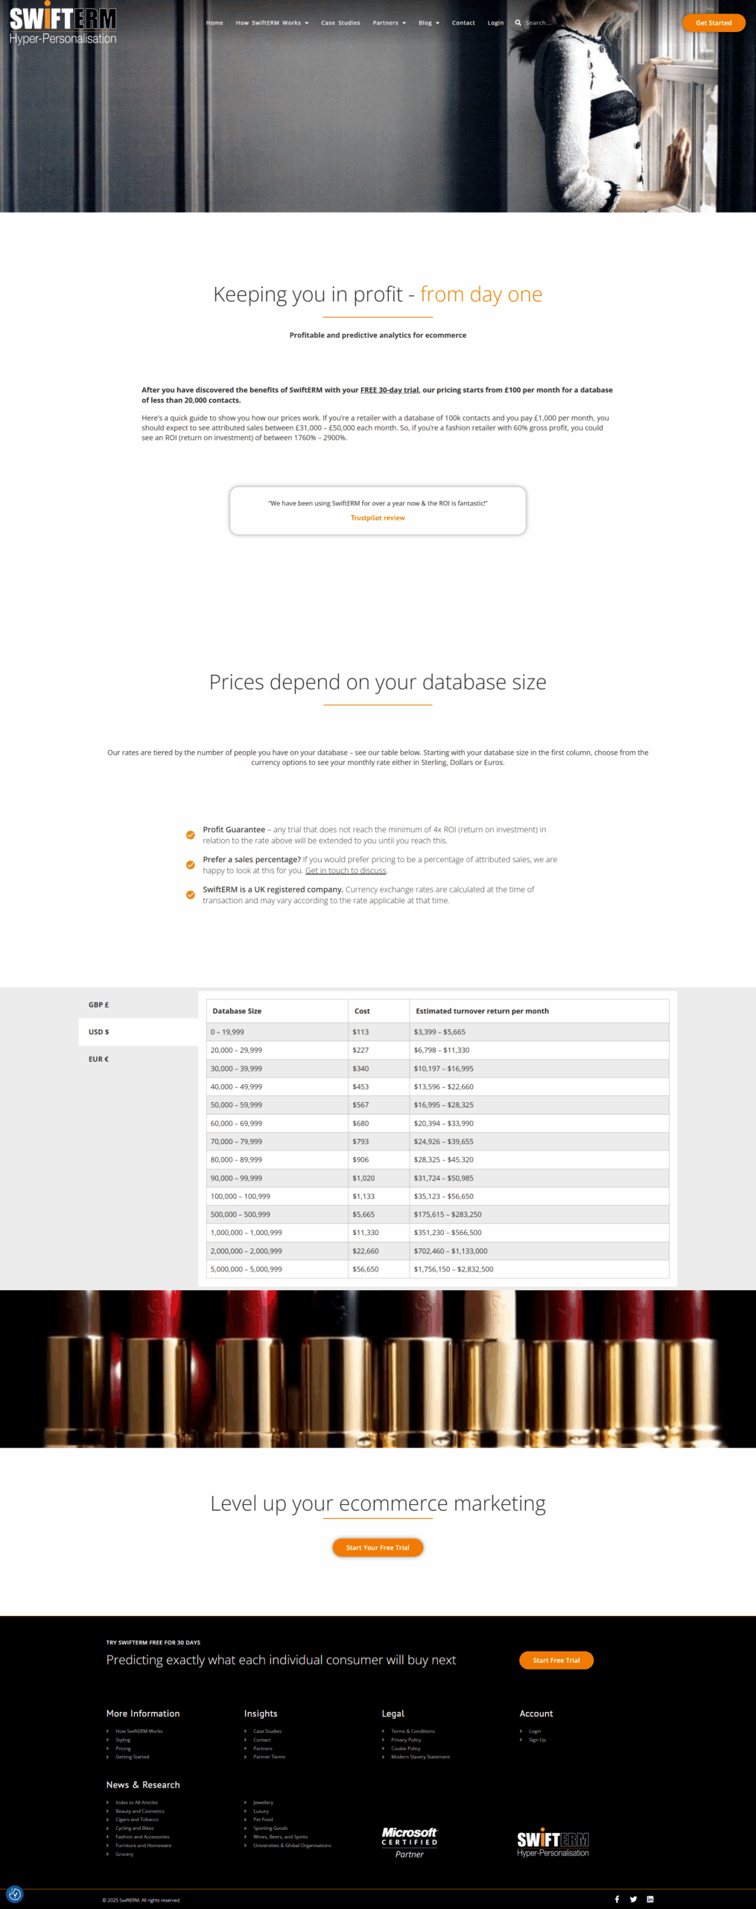Open the Index to All Articles link

(x=136, y=1802)
